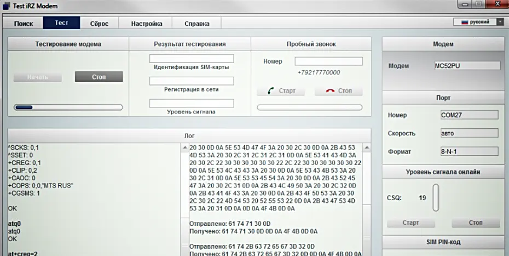Click the disabled Начать button
Image resolution: width=509 pixels, height=256 pixels.
(38, 77)
